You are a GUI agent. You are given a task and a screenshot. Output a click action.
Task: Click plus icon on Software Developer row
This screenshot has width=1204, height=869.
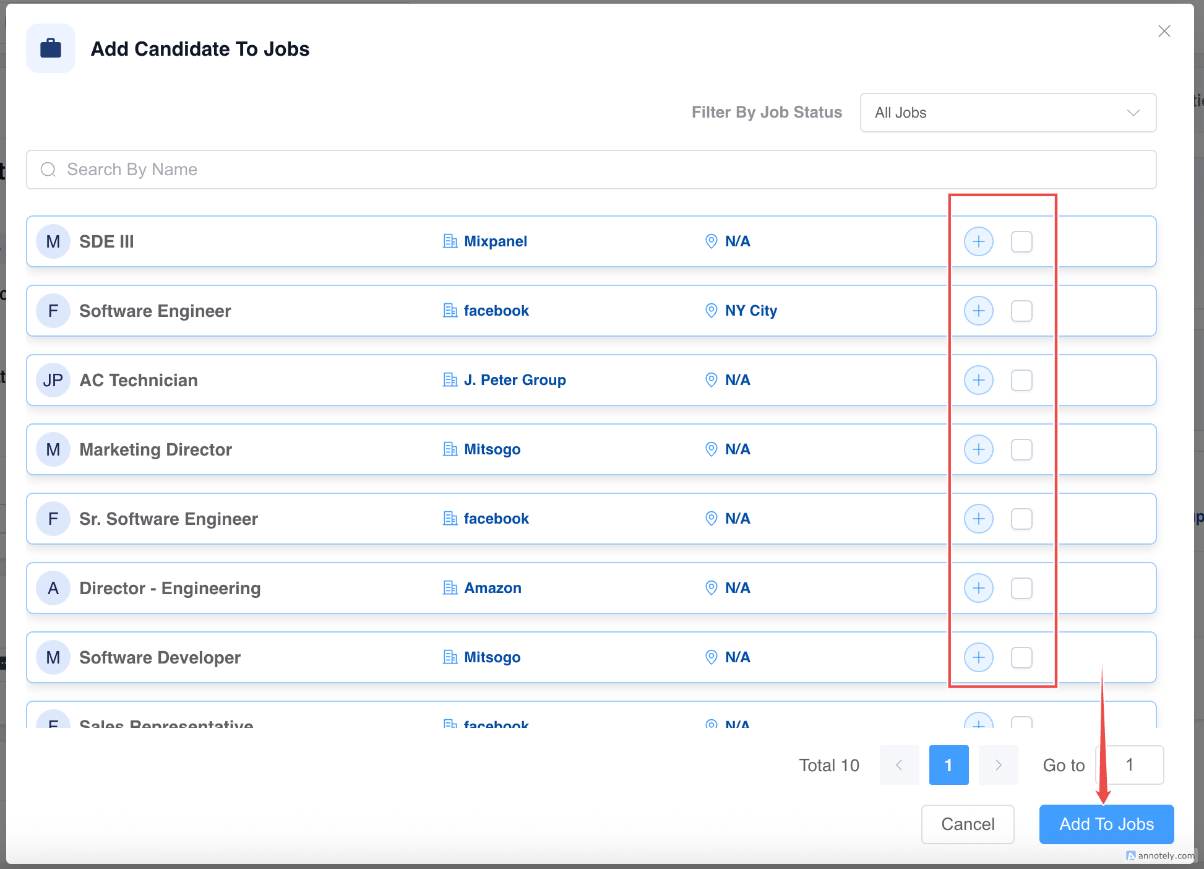pyautogui.click(x=979, y=657)
